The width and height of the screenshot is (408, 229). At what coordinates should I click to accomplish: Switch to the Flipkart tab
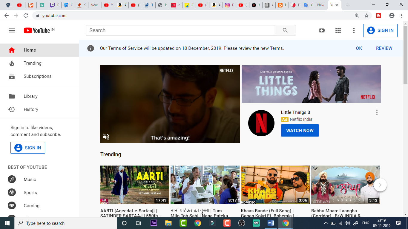[189, 5]
